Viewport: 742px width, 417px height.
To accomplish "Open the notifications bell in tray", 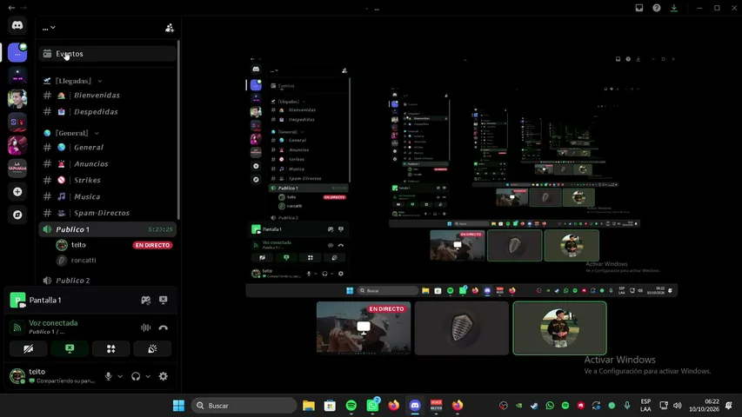I will pos(729,406).
